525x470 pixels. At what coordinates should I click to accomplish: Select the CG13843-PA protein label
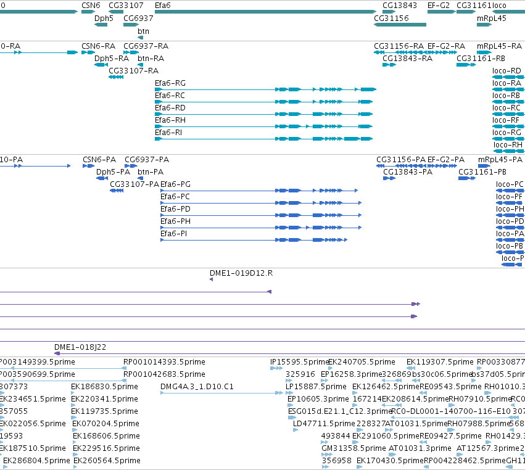[x=408, y=171]
